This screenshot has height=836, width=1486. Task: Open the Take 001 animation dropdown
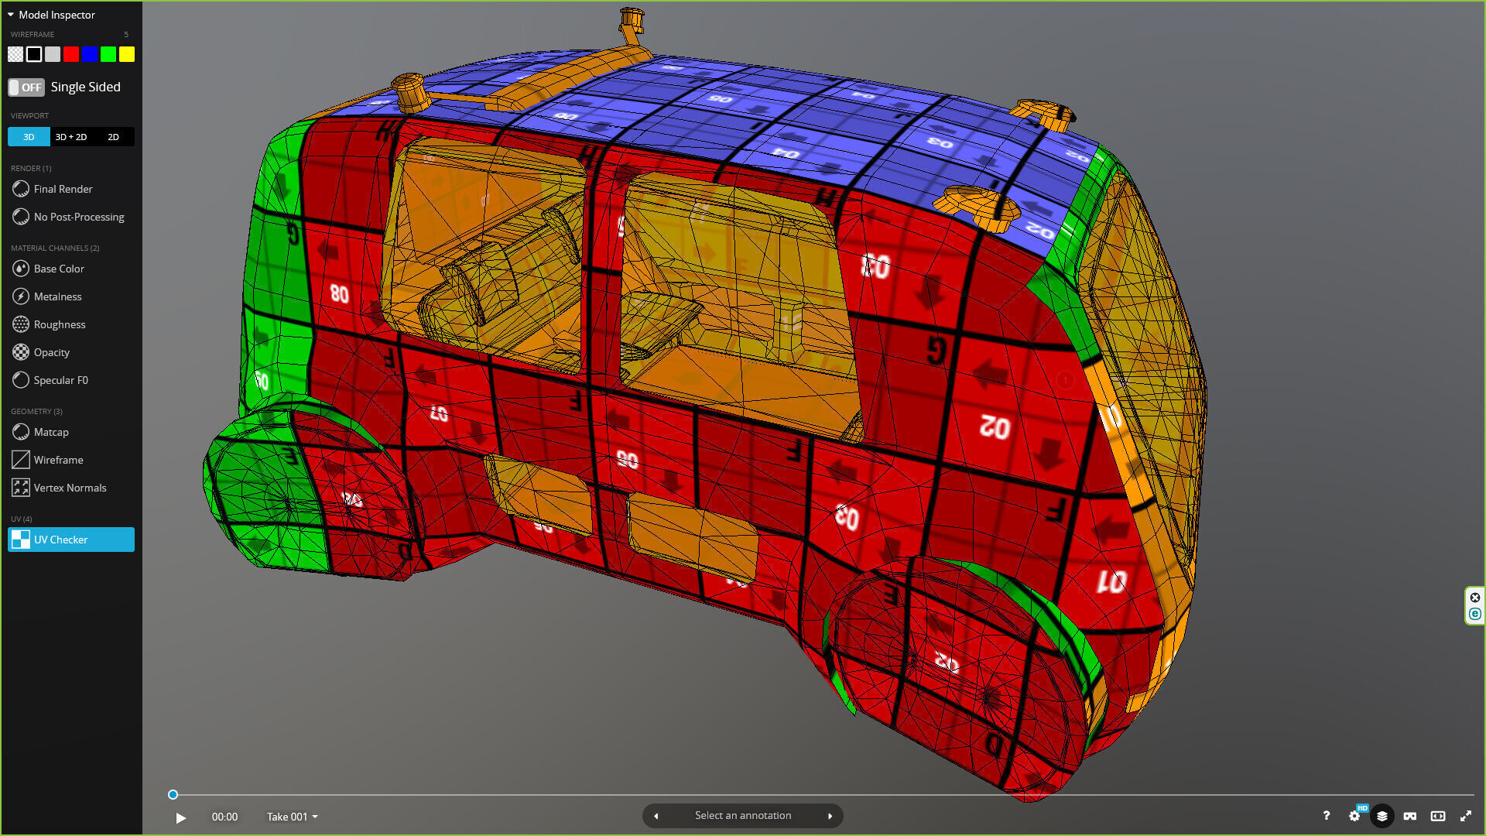click(293, 817)
